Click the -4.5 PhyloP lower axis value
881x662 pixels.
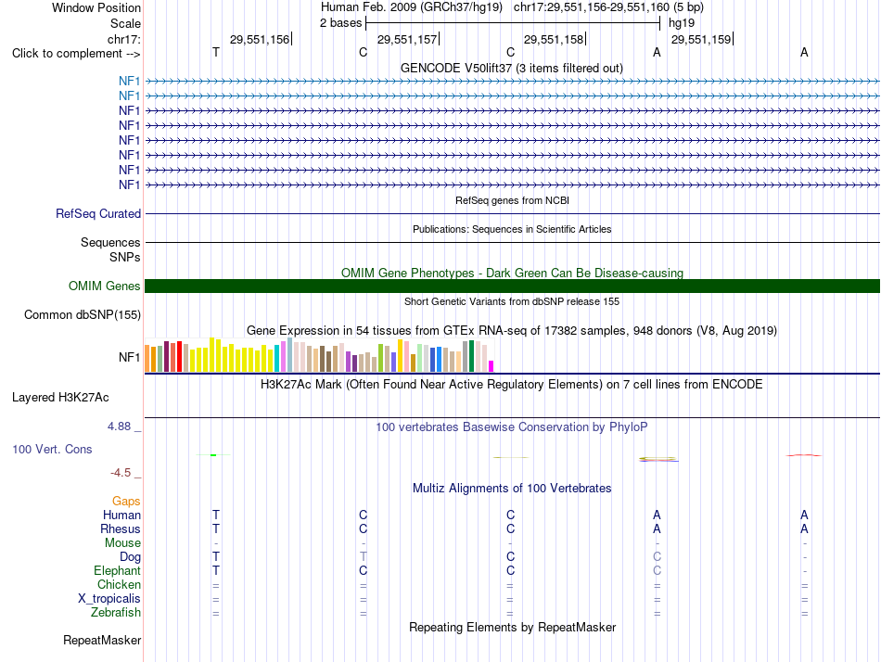pos(121,473)
